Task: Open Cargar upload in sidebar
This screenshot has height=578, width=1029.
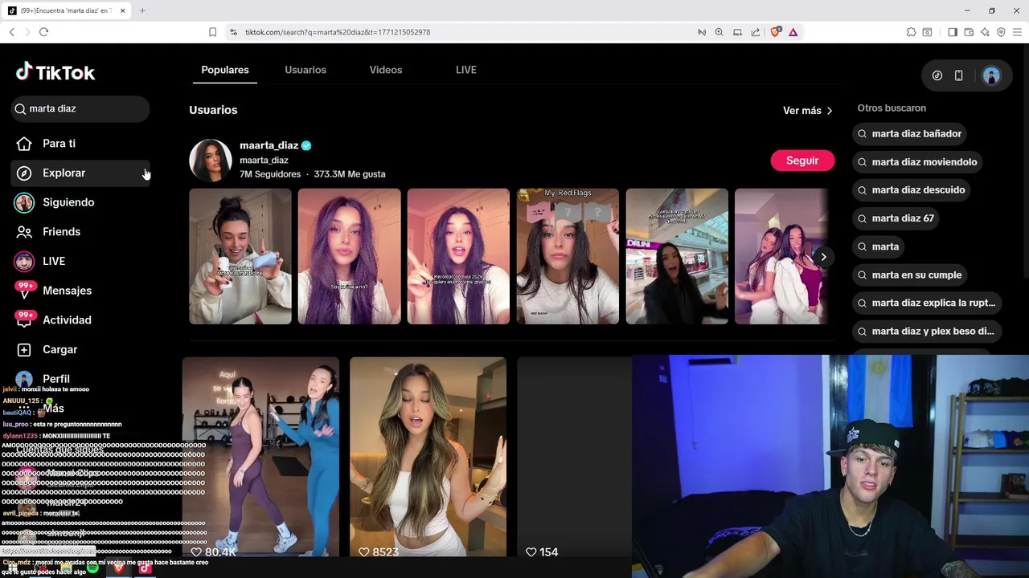Action: 80,349
